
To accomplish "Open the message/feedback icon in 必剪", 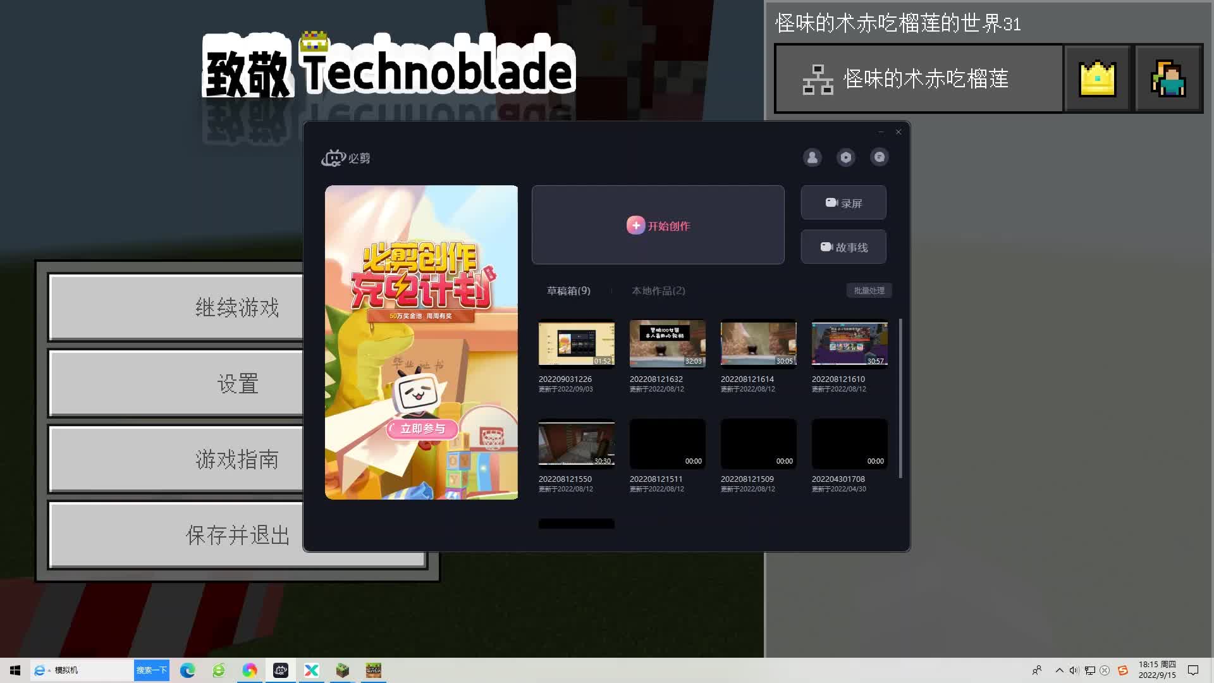I will (x=879, y=157).
